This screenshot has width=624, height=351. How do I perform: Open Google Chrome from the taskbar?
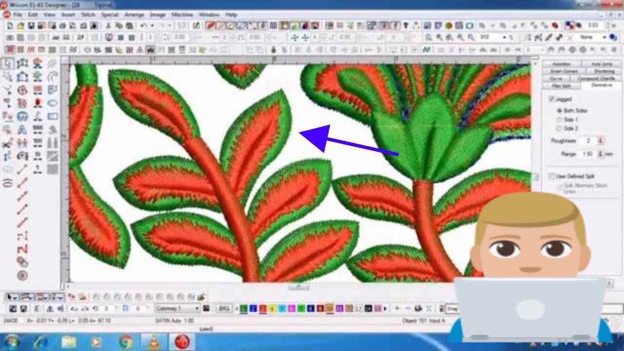pyautogui.click(x=126, y=342)
